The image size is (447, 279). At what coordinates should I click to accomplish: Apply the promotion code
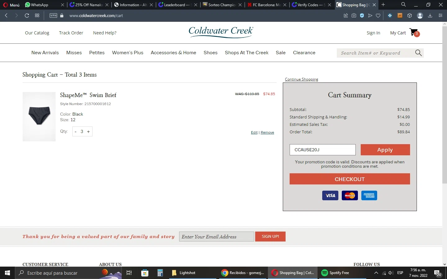(x=385, y=150)
